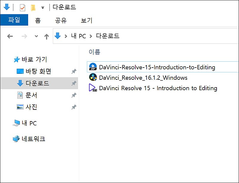Click the Properties checkmark icon in quick access toolbar

[x=22, y=8]
